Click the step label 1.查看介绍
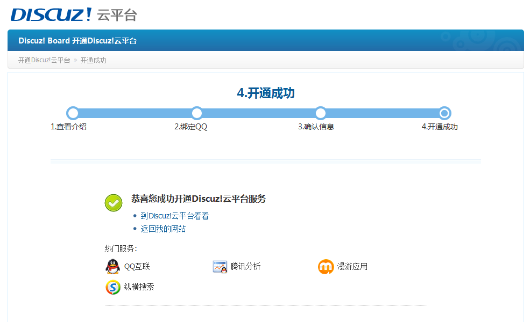The width and height of the screenshot is (530, 322). (69, 127)
